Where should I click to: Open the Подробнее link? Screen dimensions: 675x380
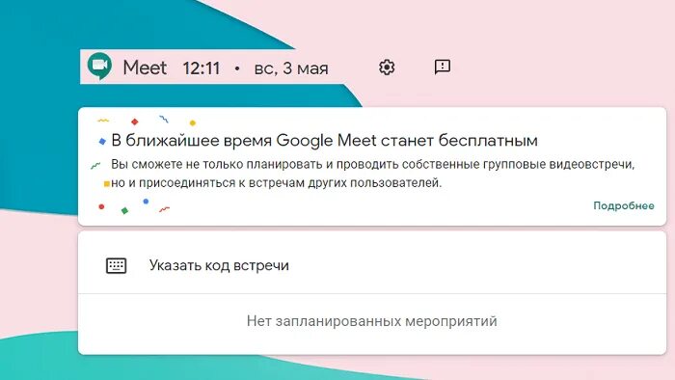(x=623, y=205)
